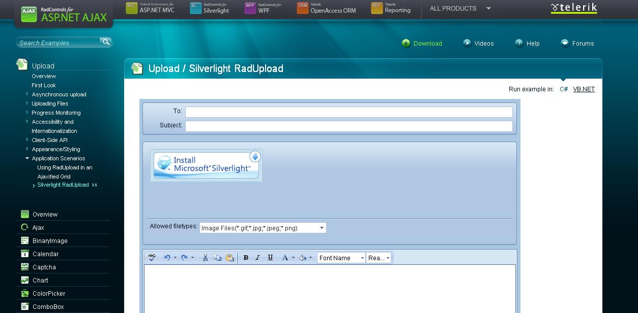The width and height of the screenshot is (638, 313).
Task: Switch to the ASP.NET MVC product tab
Action: pyautogui.click(x=151, y=8)
